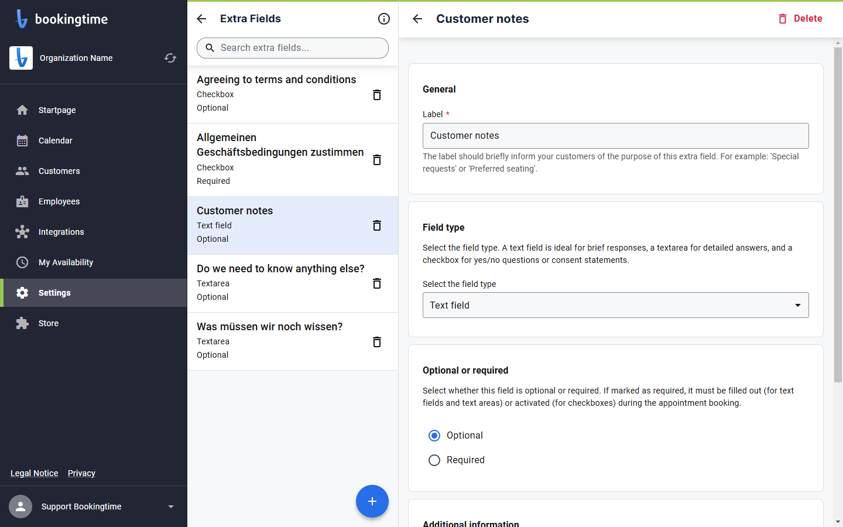Viewport: 843px width, 527px height.
Task: Click the Settings gear icon
Action: pyautogui.click(x=22, y=293)
